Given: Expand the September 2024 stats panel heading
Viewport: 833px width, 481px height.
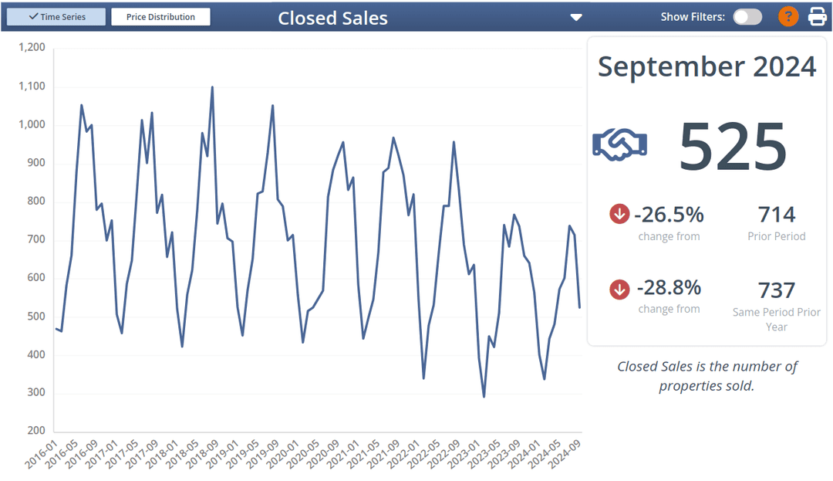Looking at the screenshot, I should (x=707, y=67).
